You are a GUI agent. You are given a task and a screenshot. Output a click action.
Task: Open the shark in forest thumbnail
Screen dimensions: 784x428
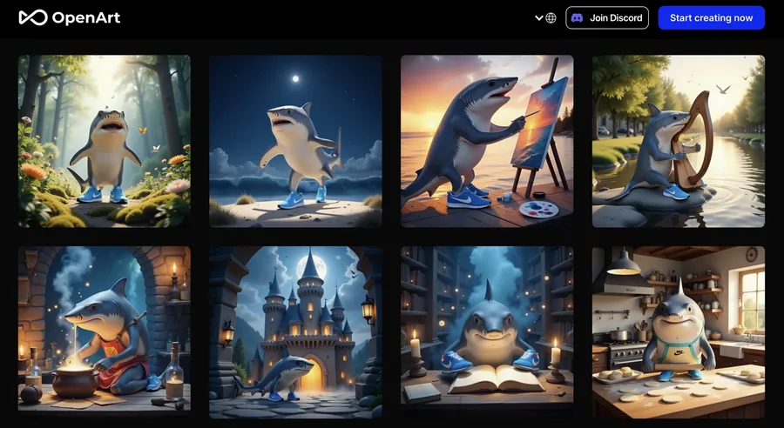105,141
